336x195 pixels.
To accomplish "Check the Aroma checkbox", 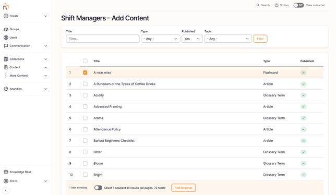I will click(x=85, y=118).
